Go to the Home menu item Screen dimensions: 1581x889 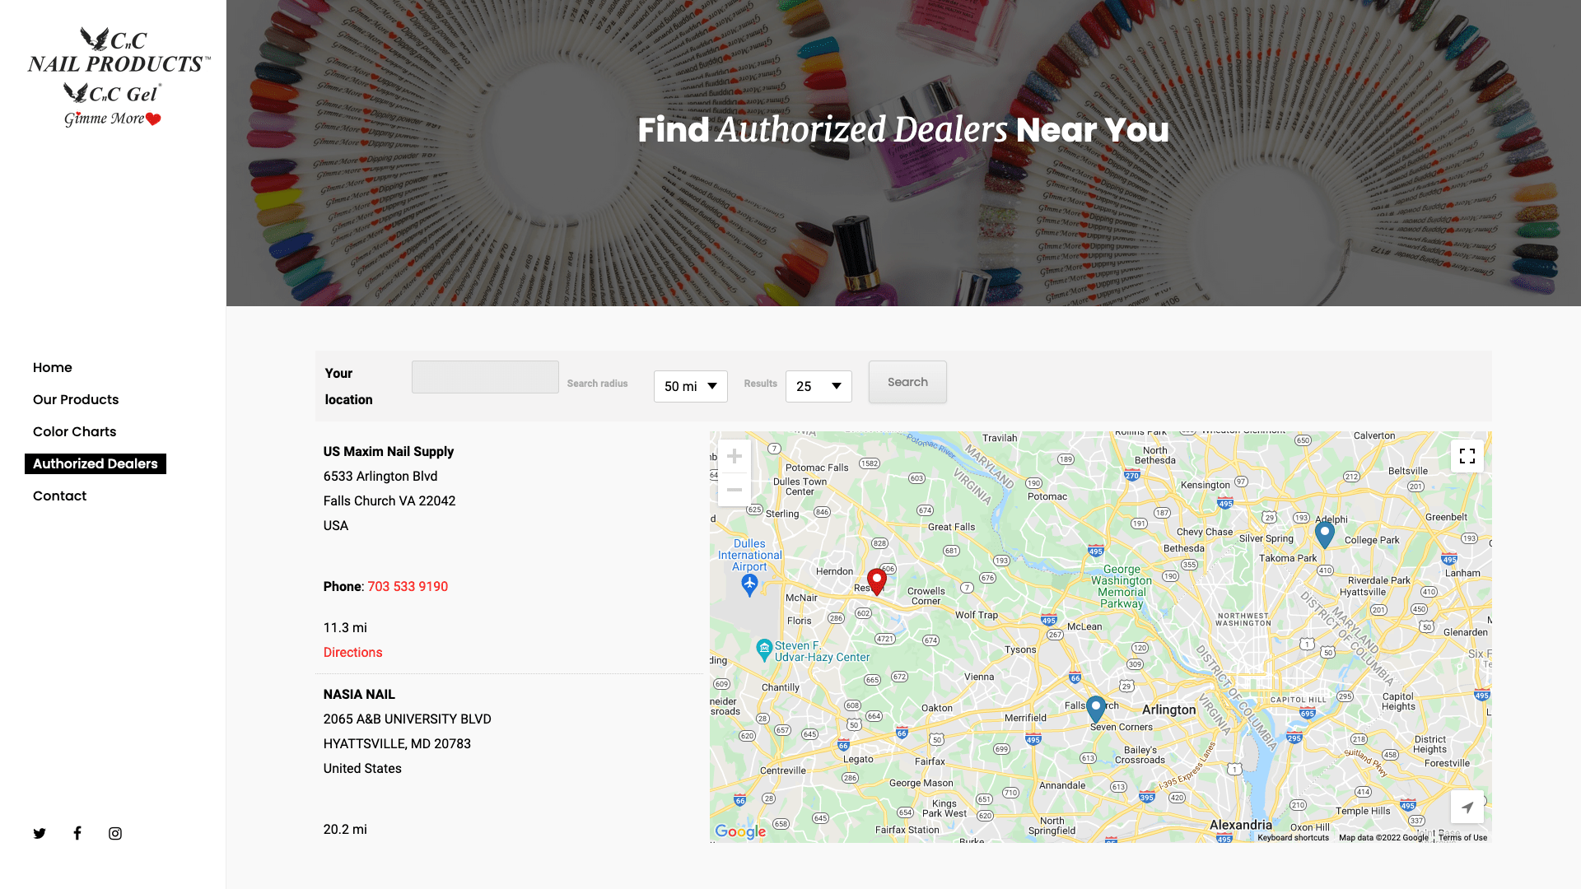pyautogui.click(x=53, y=367)
